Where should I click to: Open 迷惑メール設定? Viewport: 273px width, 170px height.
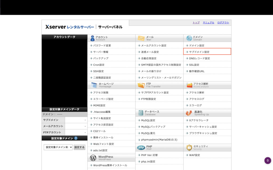pos(150,52)
